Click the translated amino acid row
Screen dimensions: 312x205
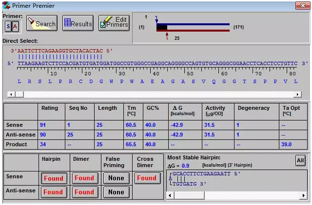click(157, 82)
